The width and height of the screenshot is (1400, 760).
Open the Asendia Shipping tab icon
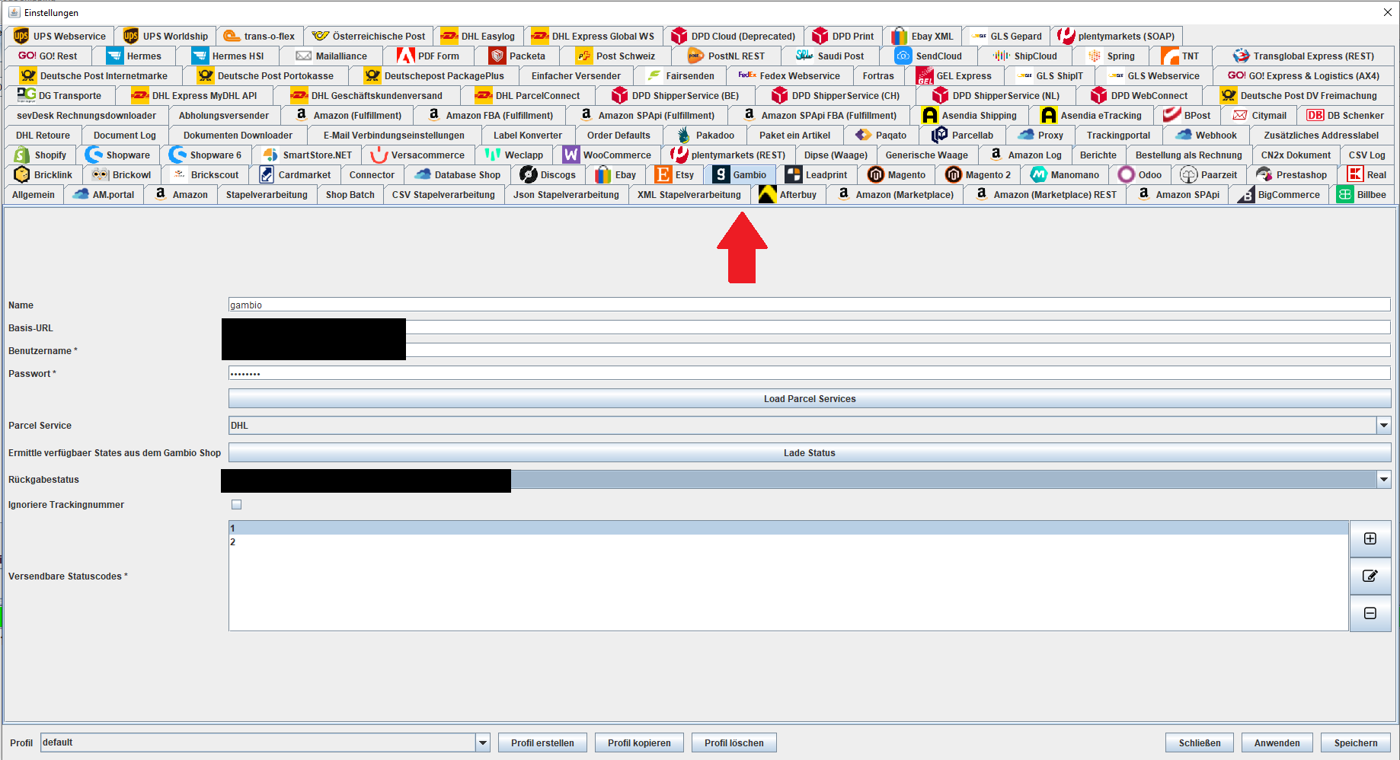coord(929,115)
